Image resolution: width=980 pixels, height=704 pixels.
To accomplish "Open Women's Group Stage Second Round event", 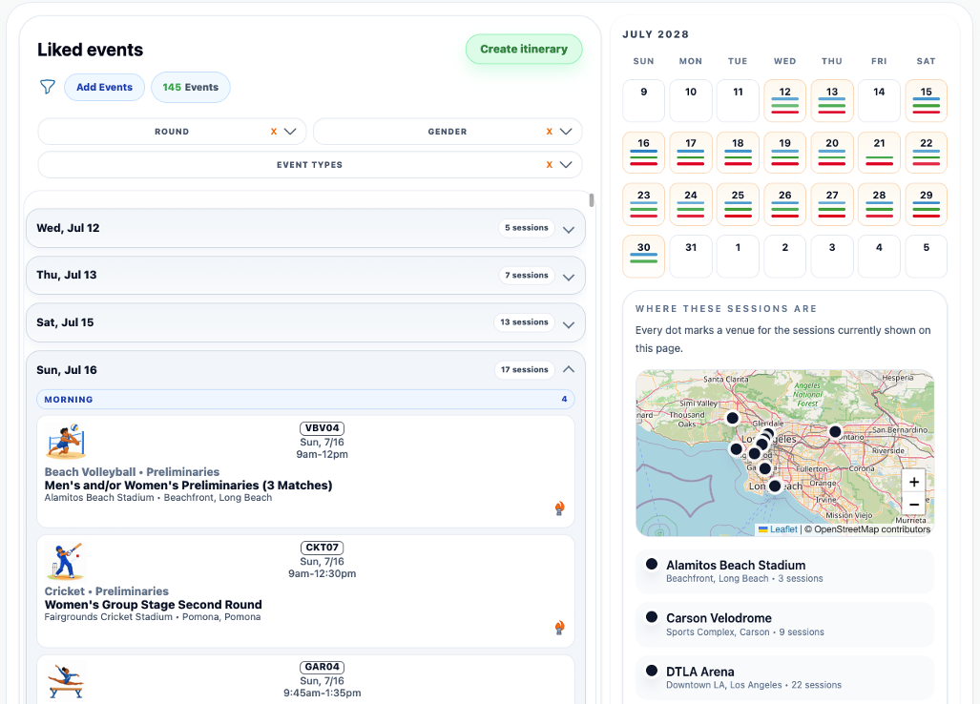I will pos(153,605).
